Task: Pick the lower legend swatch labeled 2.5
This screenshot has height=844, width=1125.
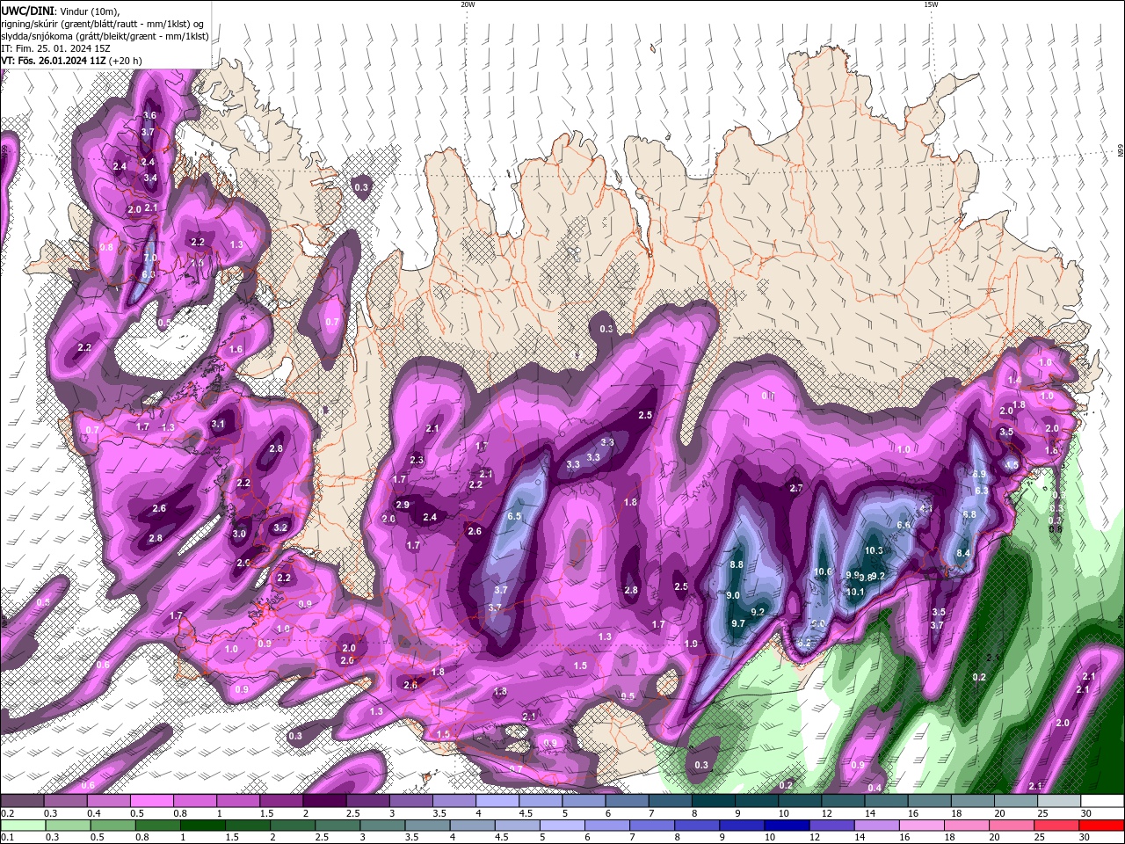Action: point(337,826)
